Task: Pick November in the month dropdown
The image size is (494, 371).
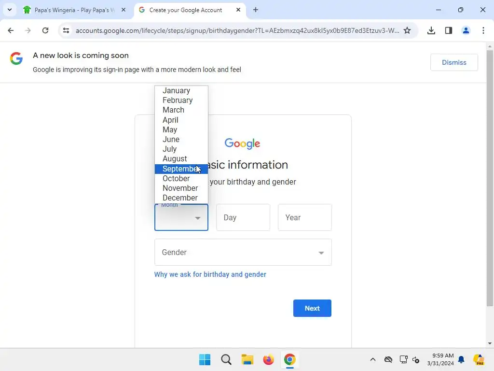Action: pos(181,188)
